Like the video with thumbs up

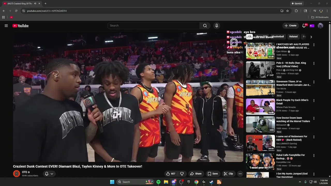point(170,174)
